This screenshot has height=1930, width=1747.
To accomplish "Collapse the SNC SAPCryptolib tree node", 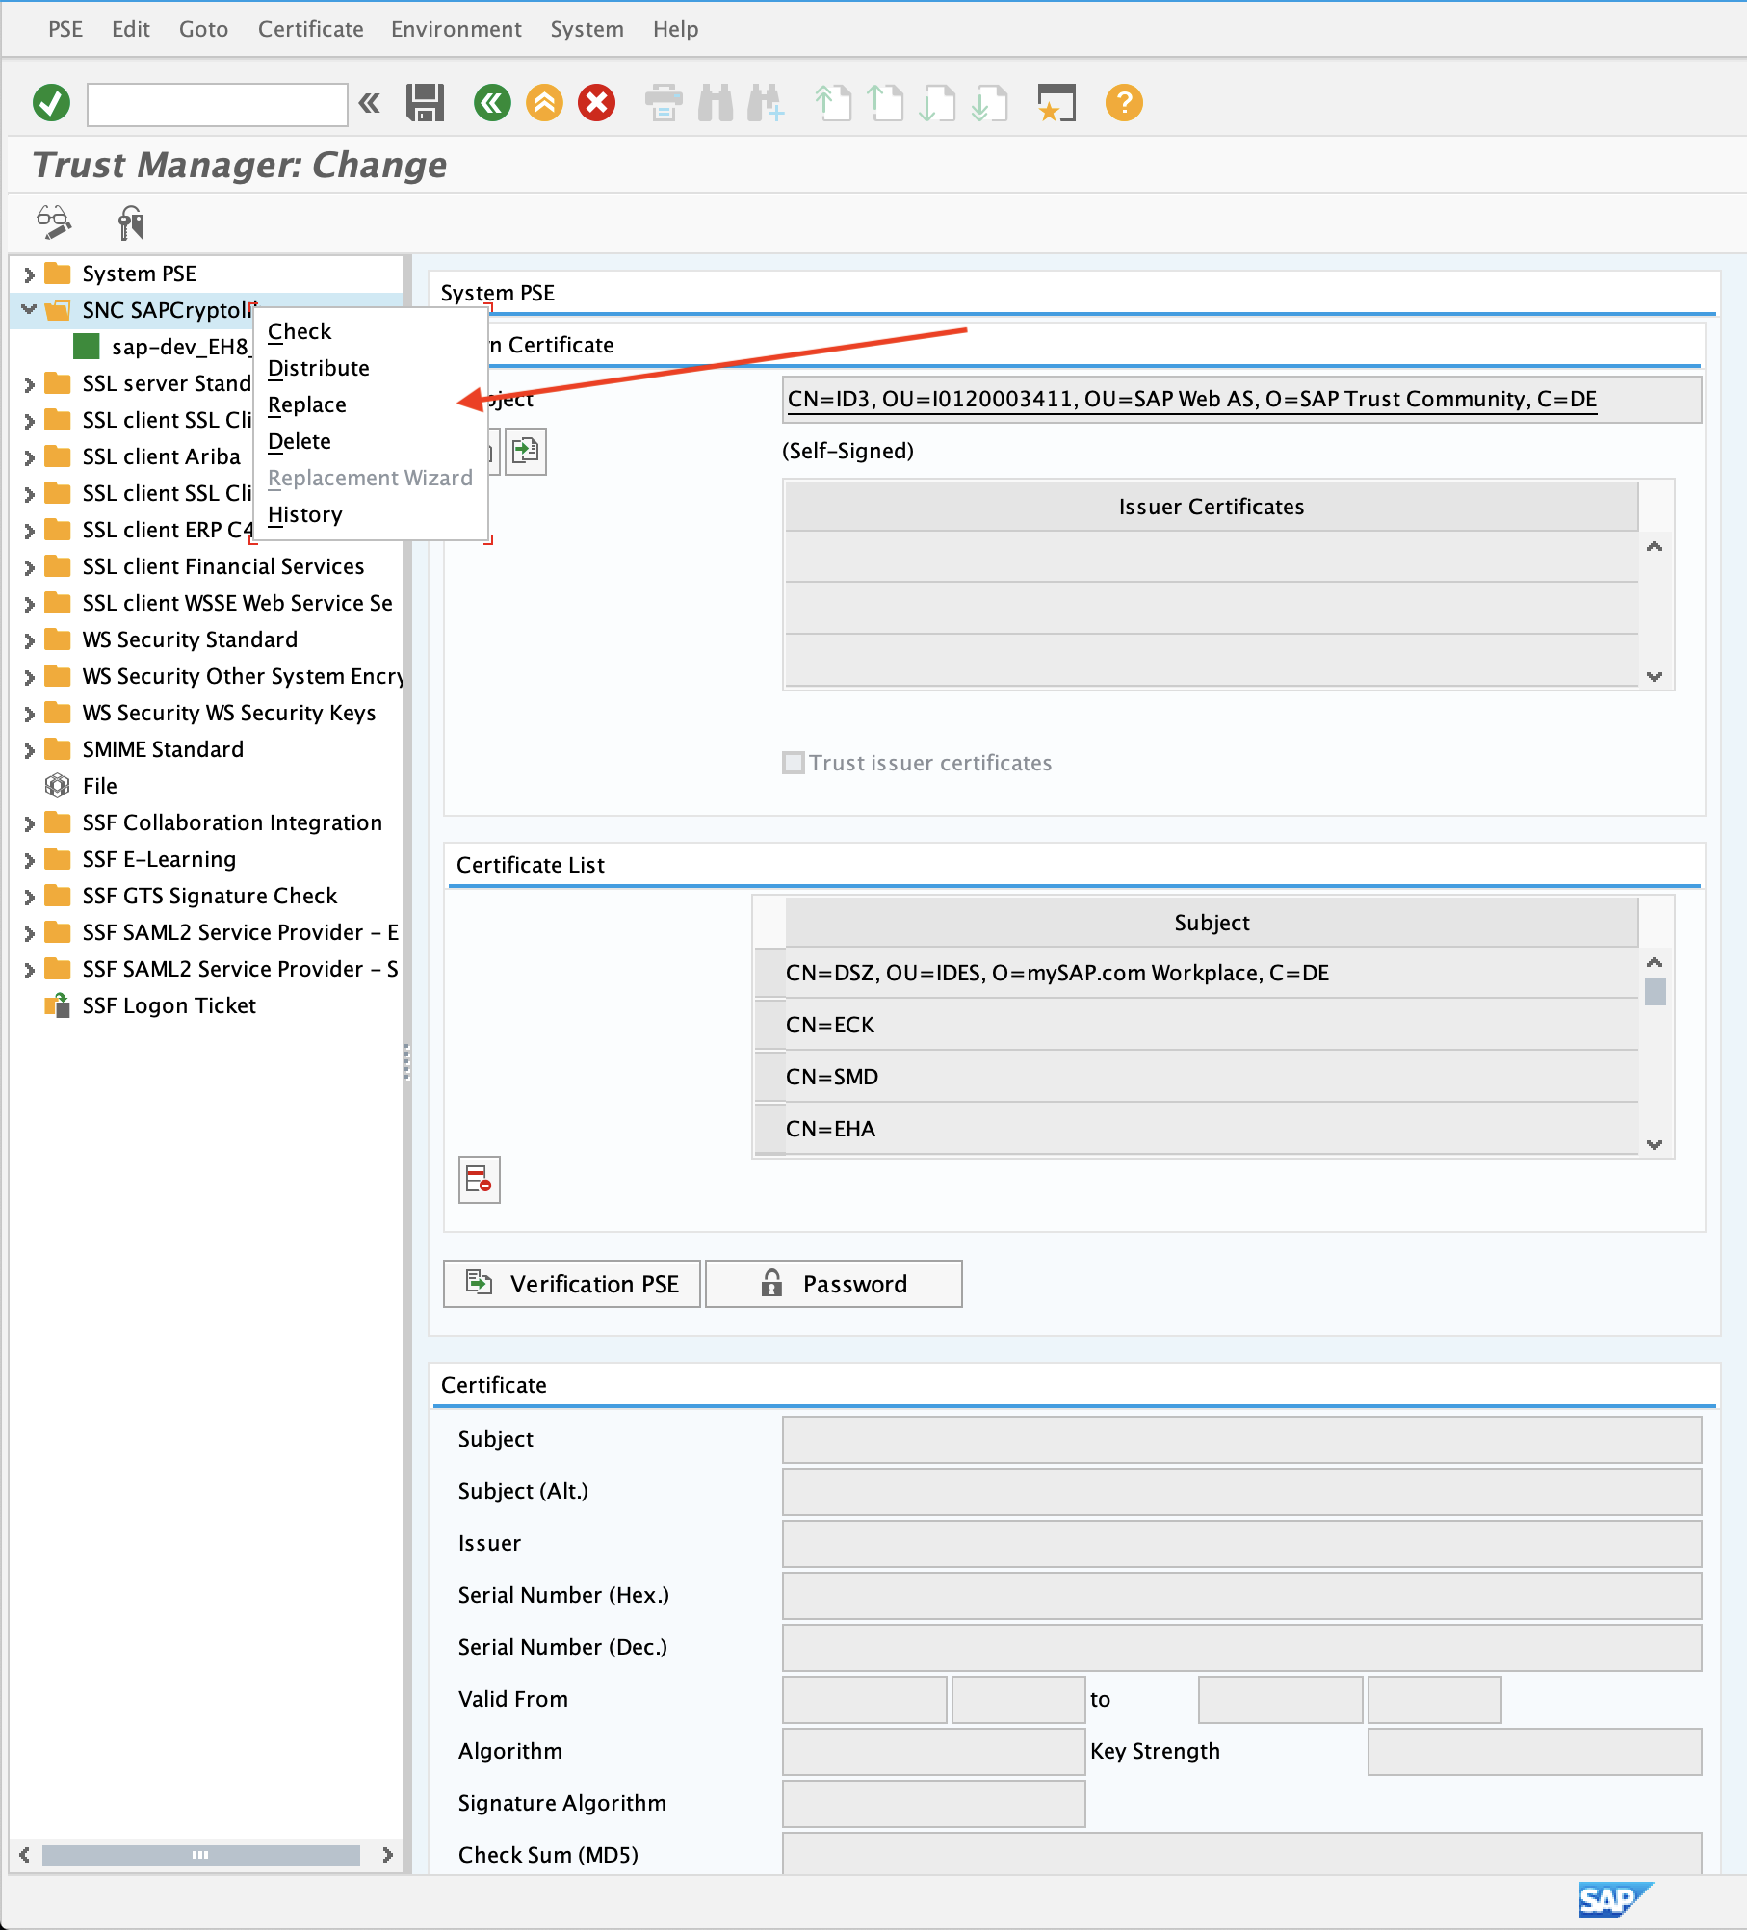I will 29,310.
